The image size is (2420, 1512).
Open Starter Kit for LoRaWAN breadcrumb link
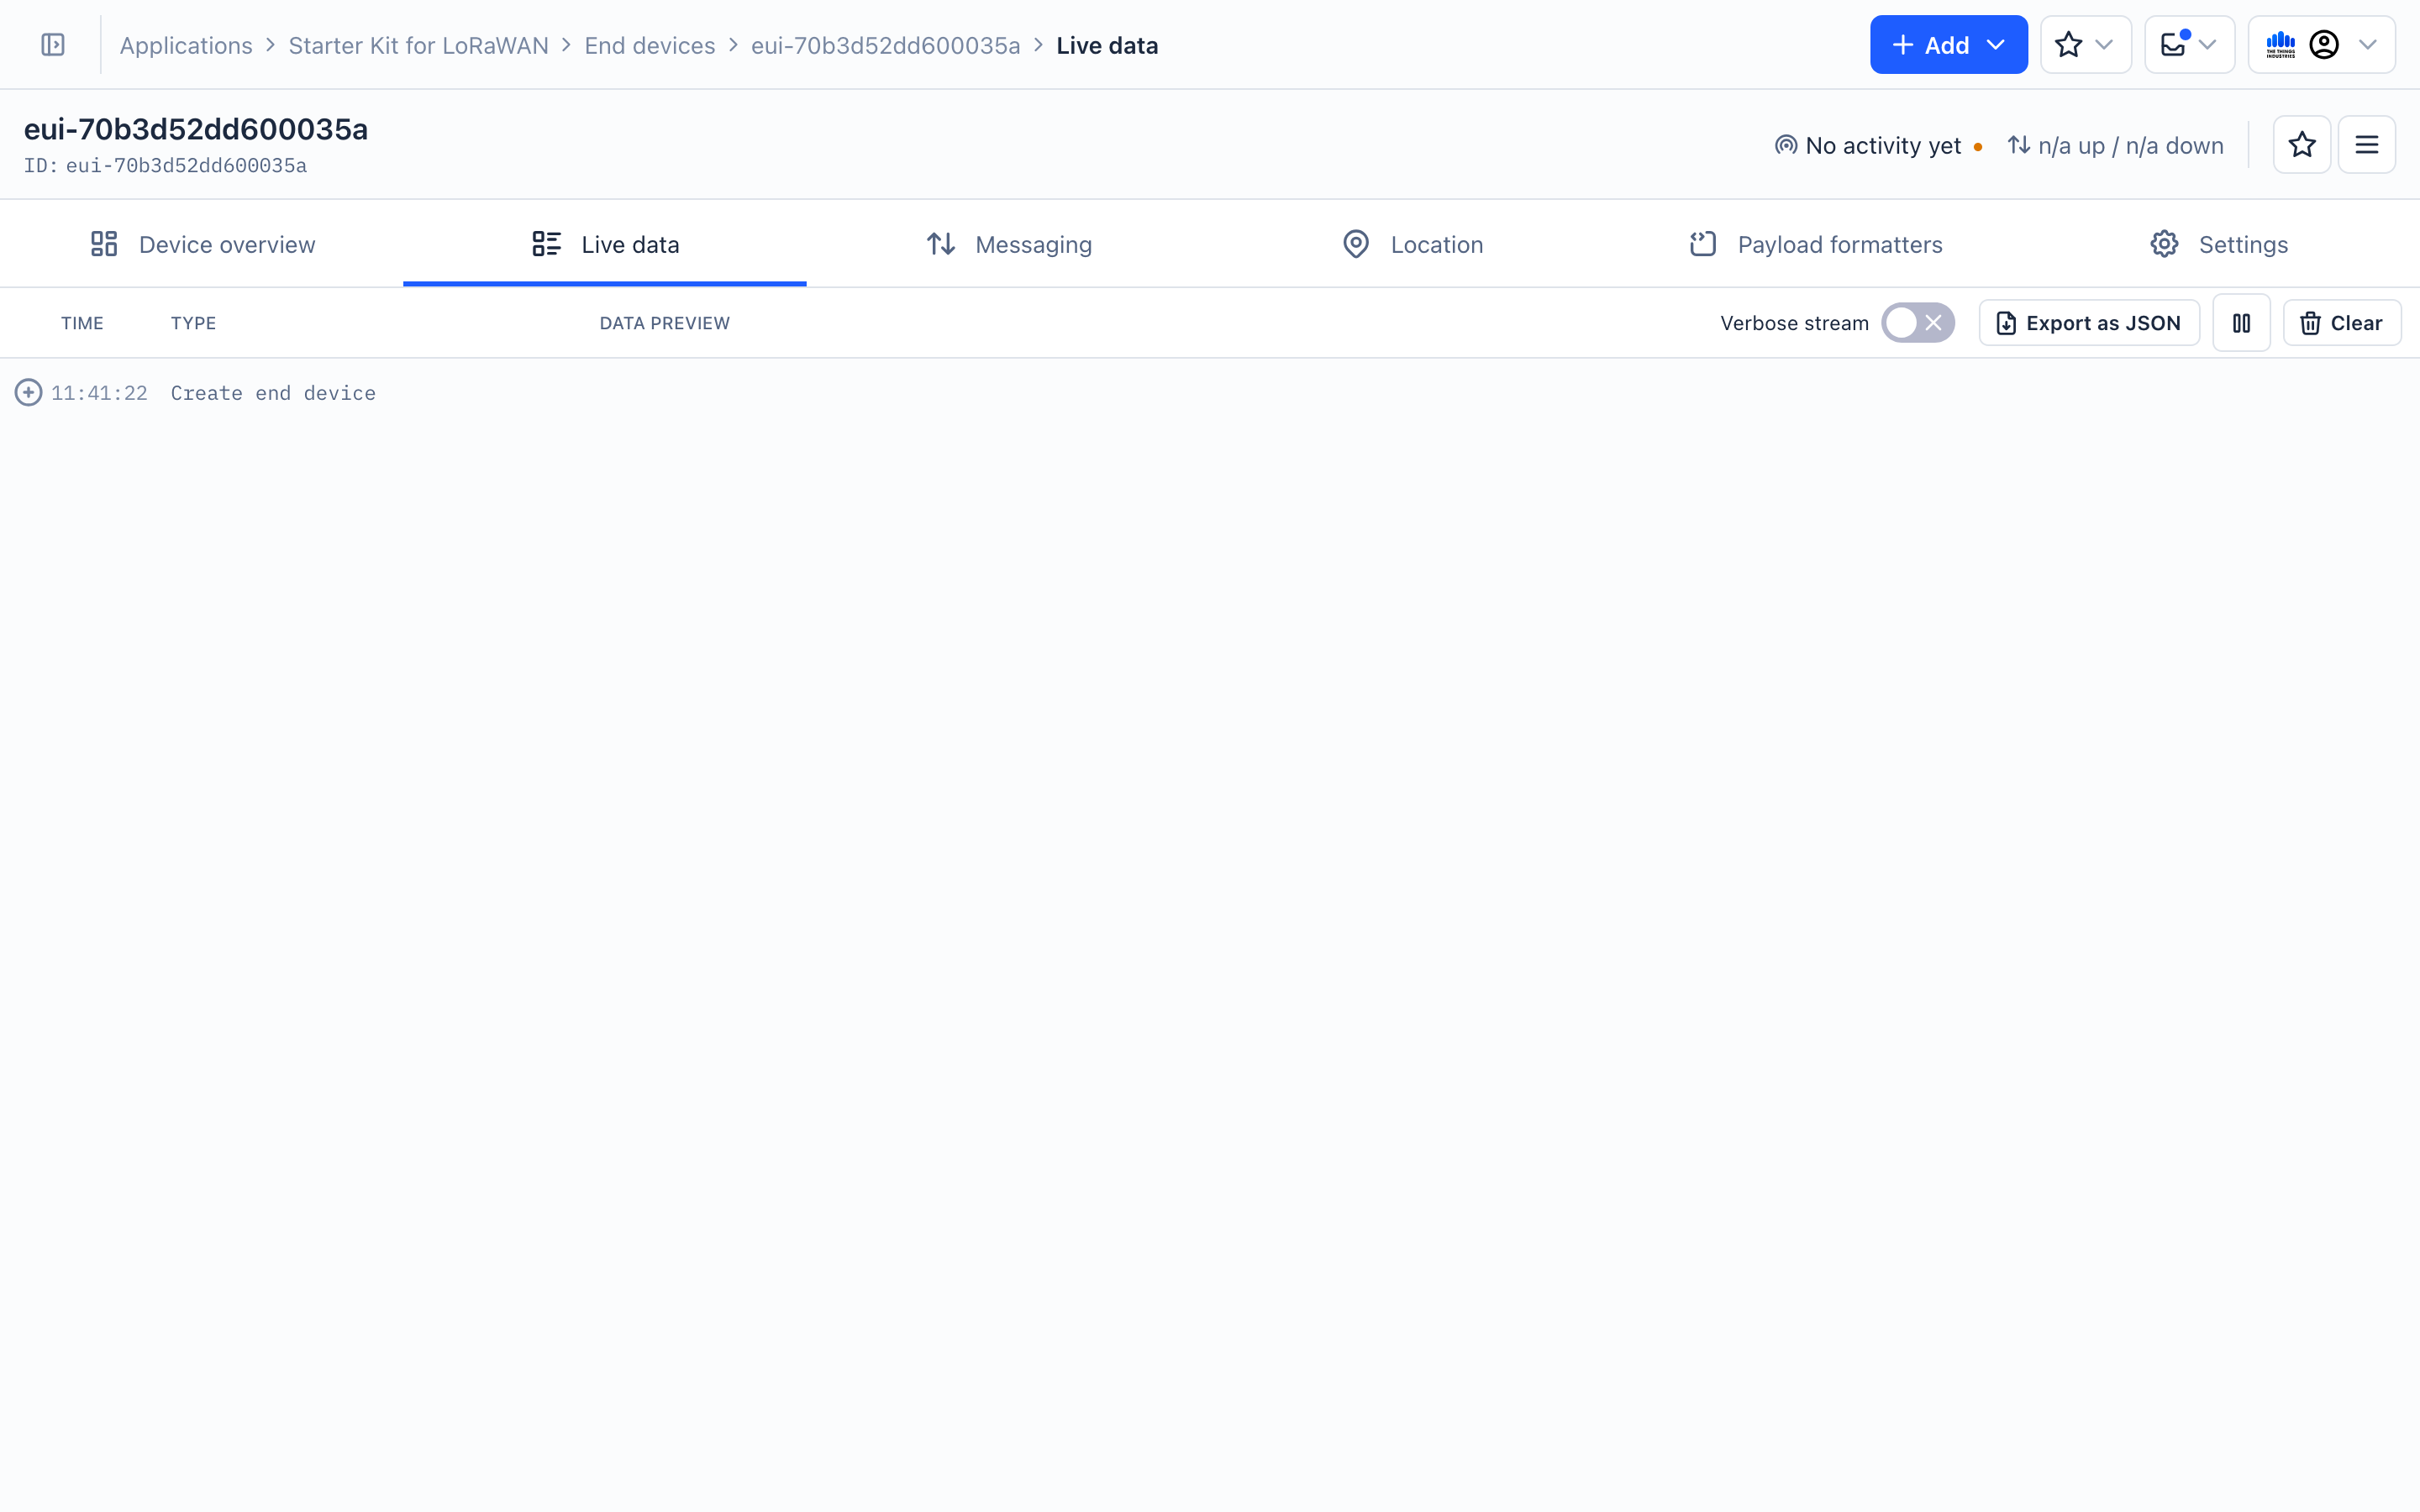pyautogui.click(x=419, y=45)
